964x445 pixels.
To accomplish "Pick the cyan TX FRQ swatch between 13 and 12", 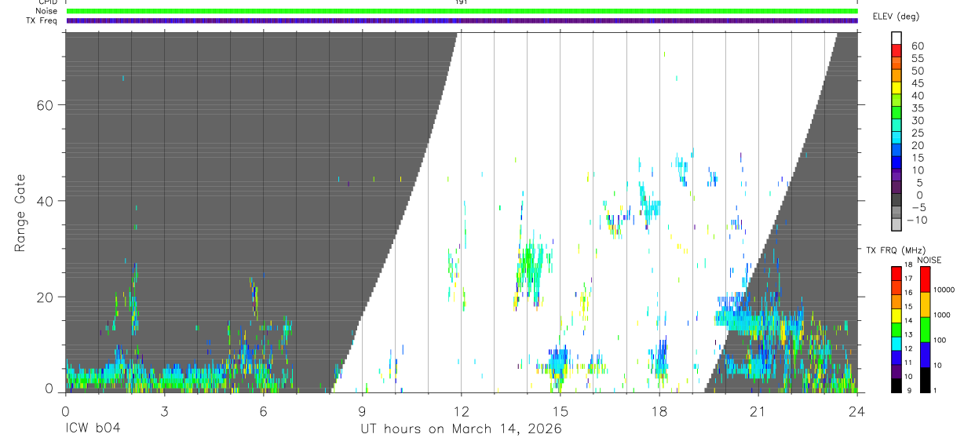I will point(896,343).
